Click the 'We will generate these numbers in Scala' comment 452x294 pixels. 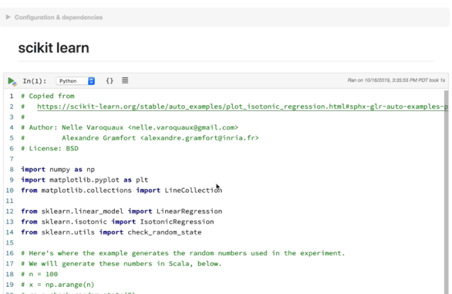click(121, 264)
